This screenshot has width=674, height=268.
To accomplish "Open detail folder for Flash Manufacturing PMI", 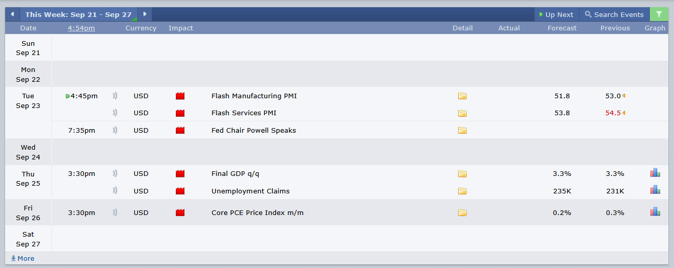I will [462, 96].
